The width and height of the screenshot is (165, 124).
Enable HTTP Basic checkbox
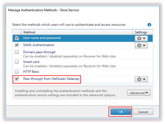coord(17,71)
